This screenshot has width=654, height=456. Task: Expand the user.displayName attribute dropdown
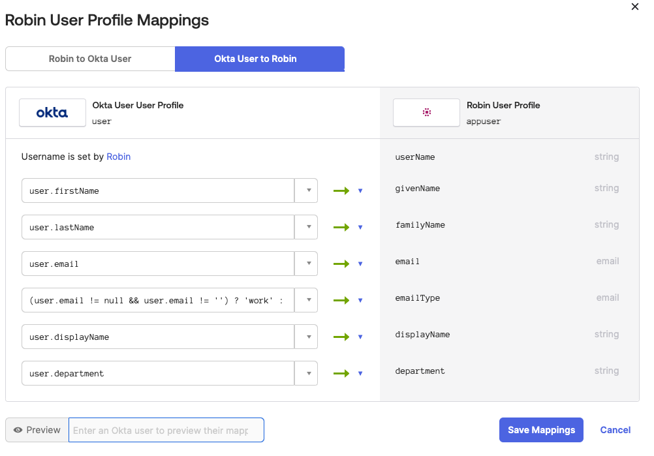306,337
